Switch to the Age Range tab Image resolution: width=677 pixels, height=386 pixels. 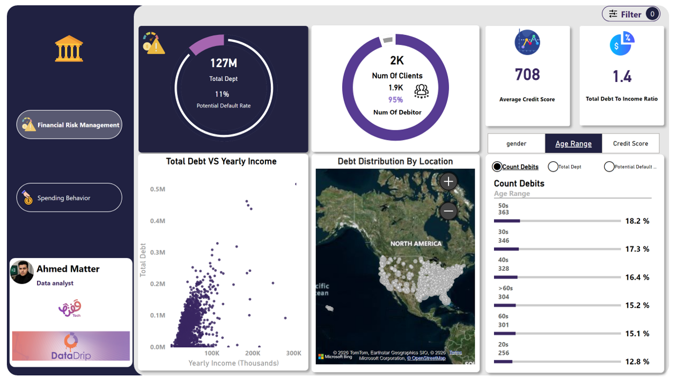[573, 143]
